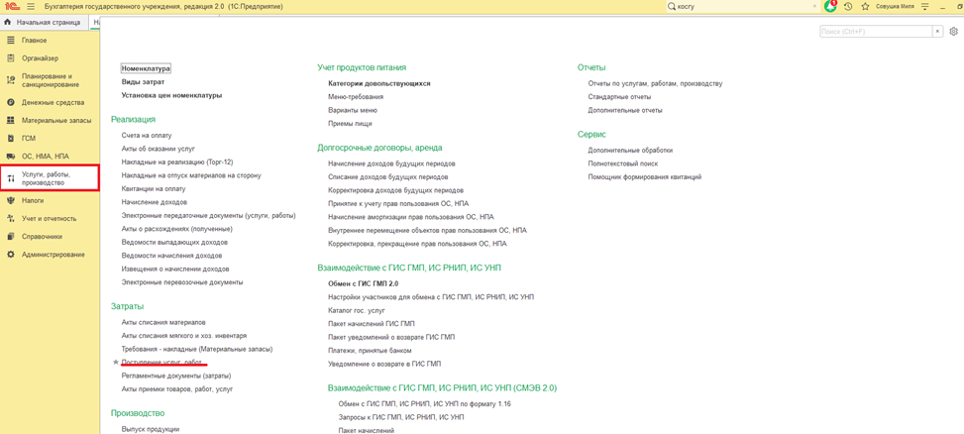Click into the Поиск (Ctrl+F) field
The image size is (964, 434).
point(876,32)
